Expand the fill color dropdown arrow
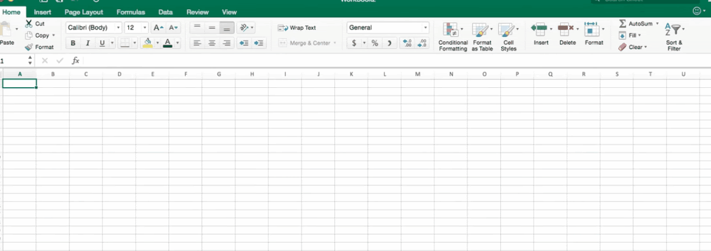 coord(158,43)
